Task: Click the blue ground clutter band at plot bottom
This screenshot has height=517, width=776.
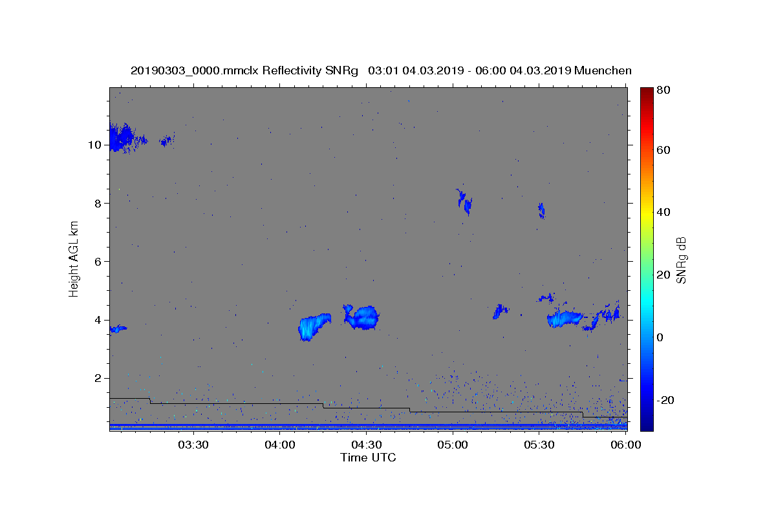Action: point(368,427)
